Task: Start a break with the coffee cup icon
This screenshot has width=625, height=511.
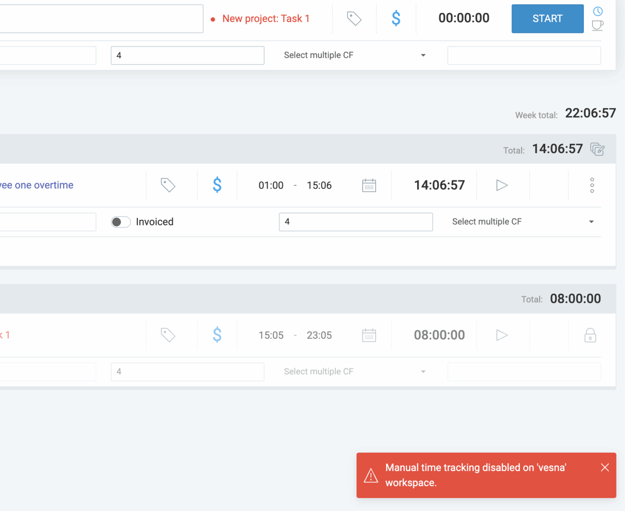Action: pos(597,26)
